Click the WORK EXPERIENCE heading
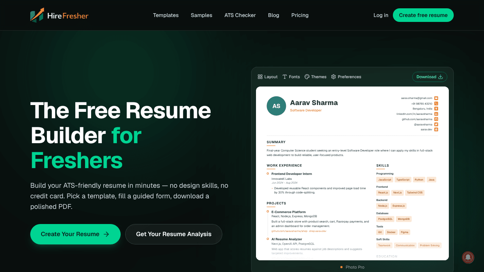The image size is (484, 272). [284, 165]
